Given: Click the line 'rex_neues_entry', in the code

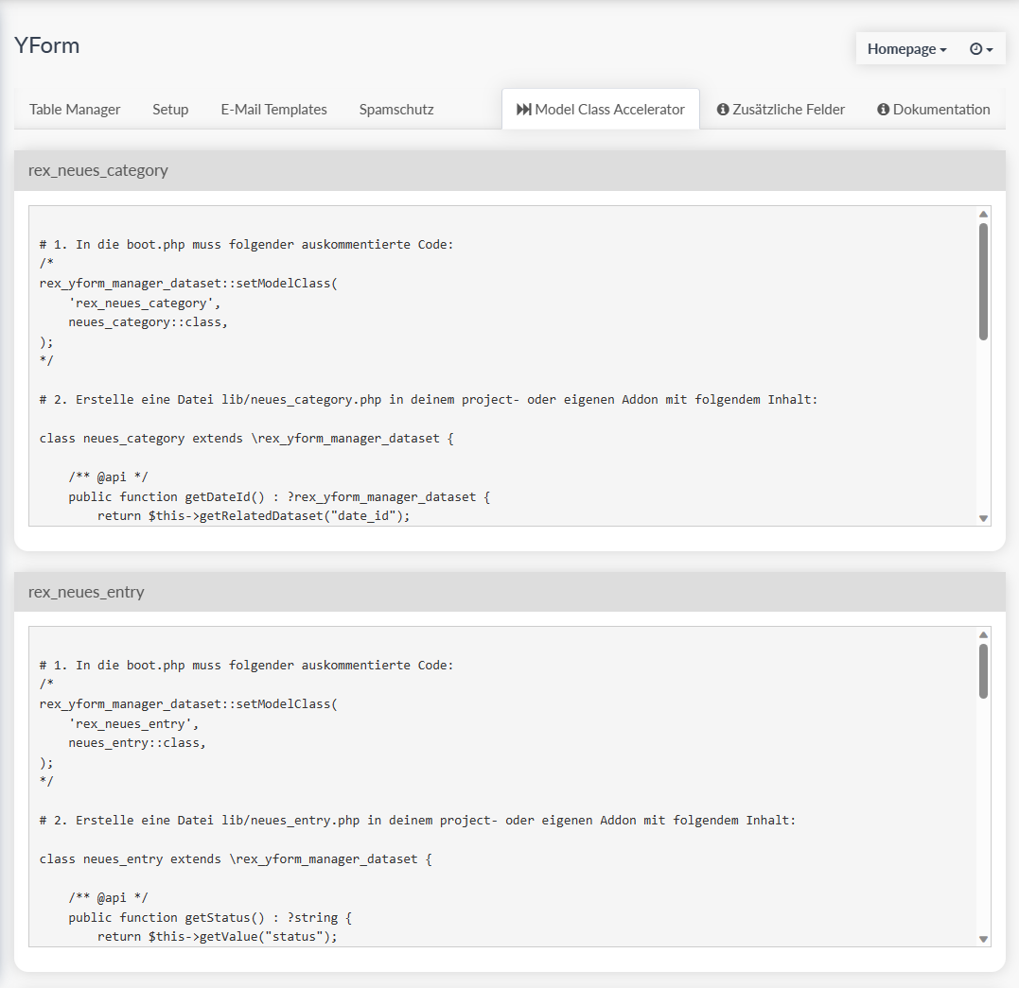Looking at the screenshot, I should point(133,723).
